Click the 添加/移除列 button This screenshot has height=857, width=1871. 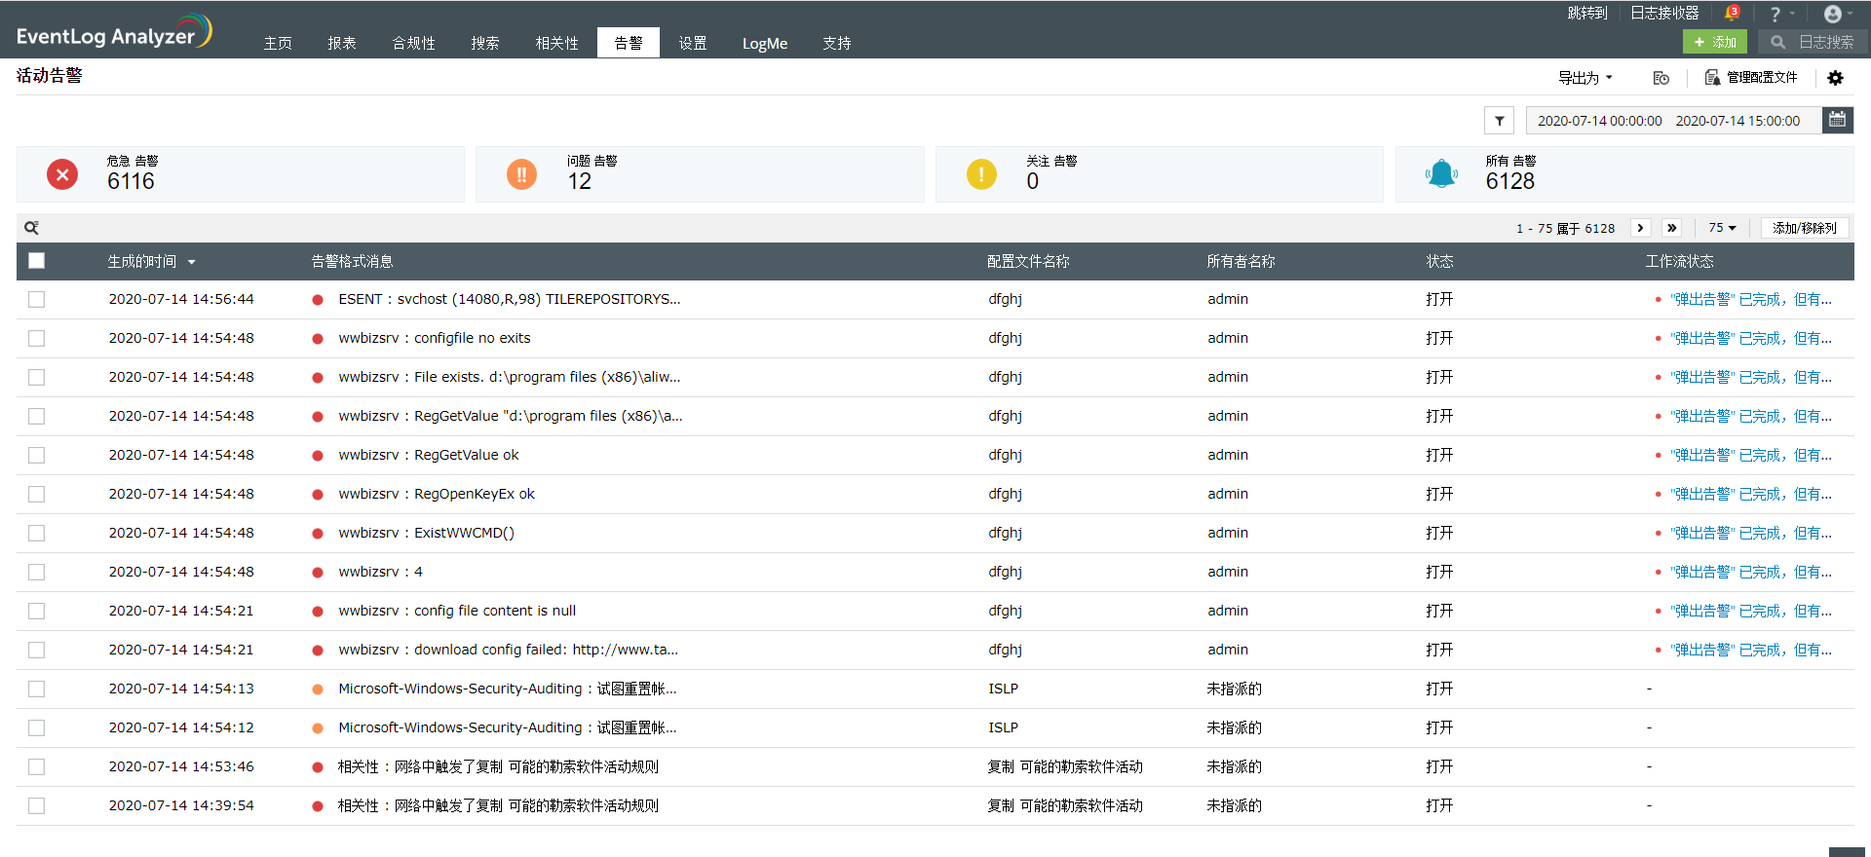click(x=1804, y=228)
